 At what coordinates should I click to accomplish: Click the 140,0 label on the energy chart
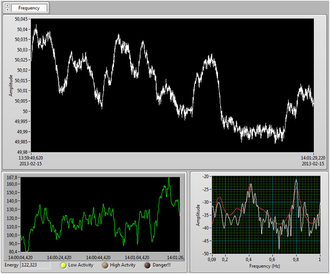pos(12,201)
